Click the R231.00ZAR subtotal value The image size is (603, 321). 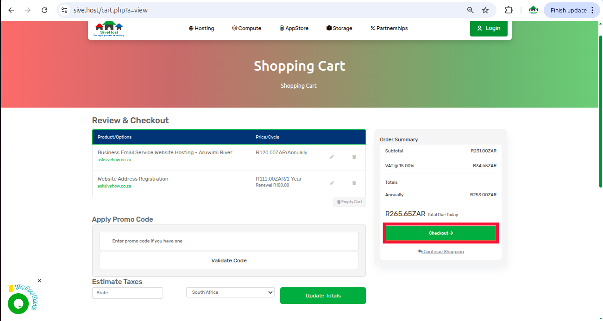pos(484,151)
